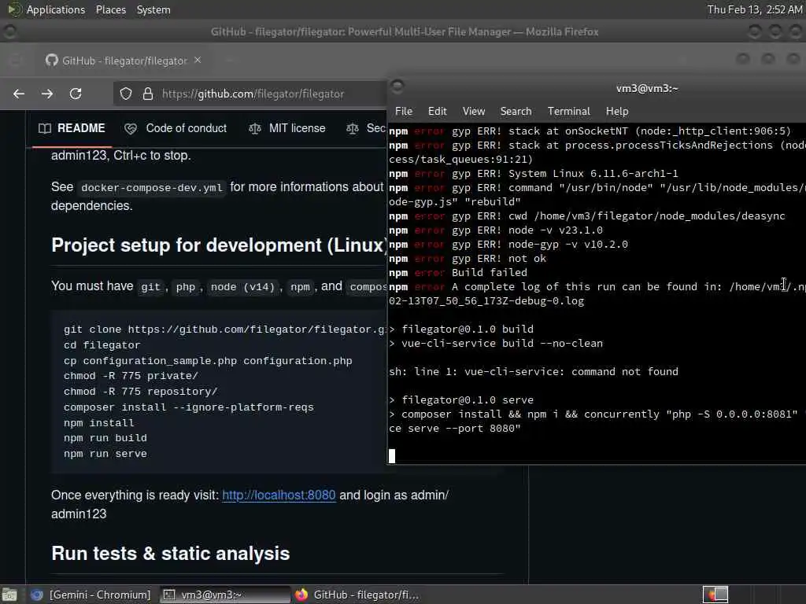Open the Code of conduct tab

176,128
